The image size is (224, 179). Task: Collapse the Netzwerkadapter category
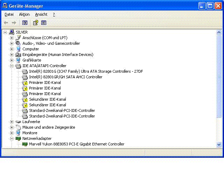click(x=12, y=138)
